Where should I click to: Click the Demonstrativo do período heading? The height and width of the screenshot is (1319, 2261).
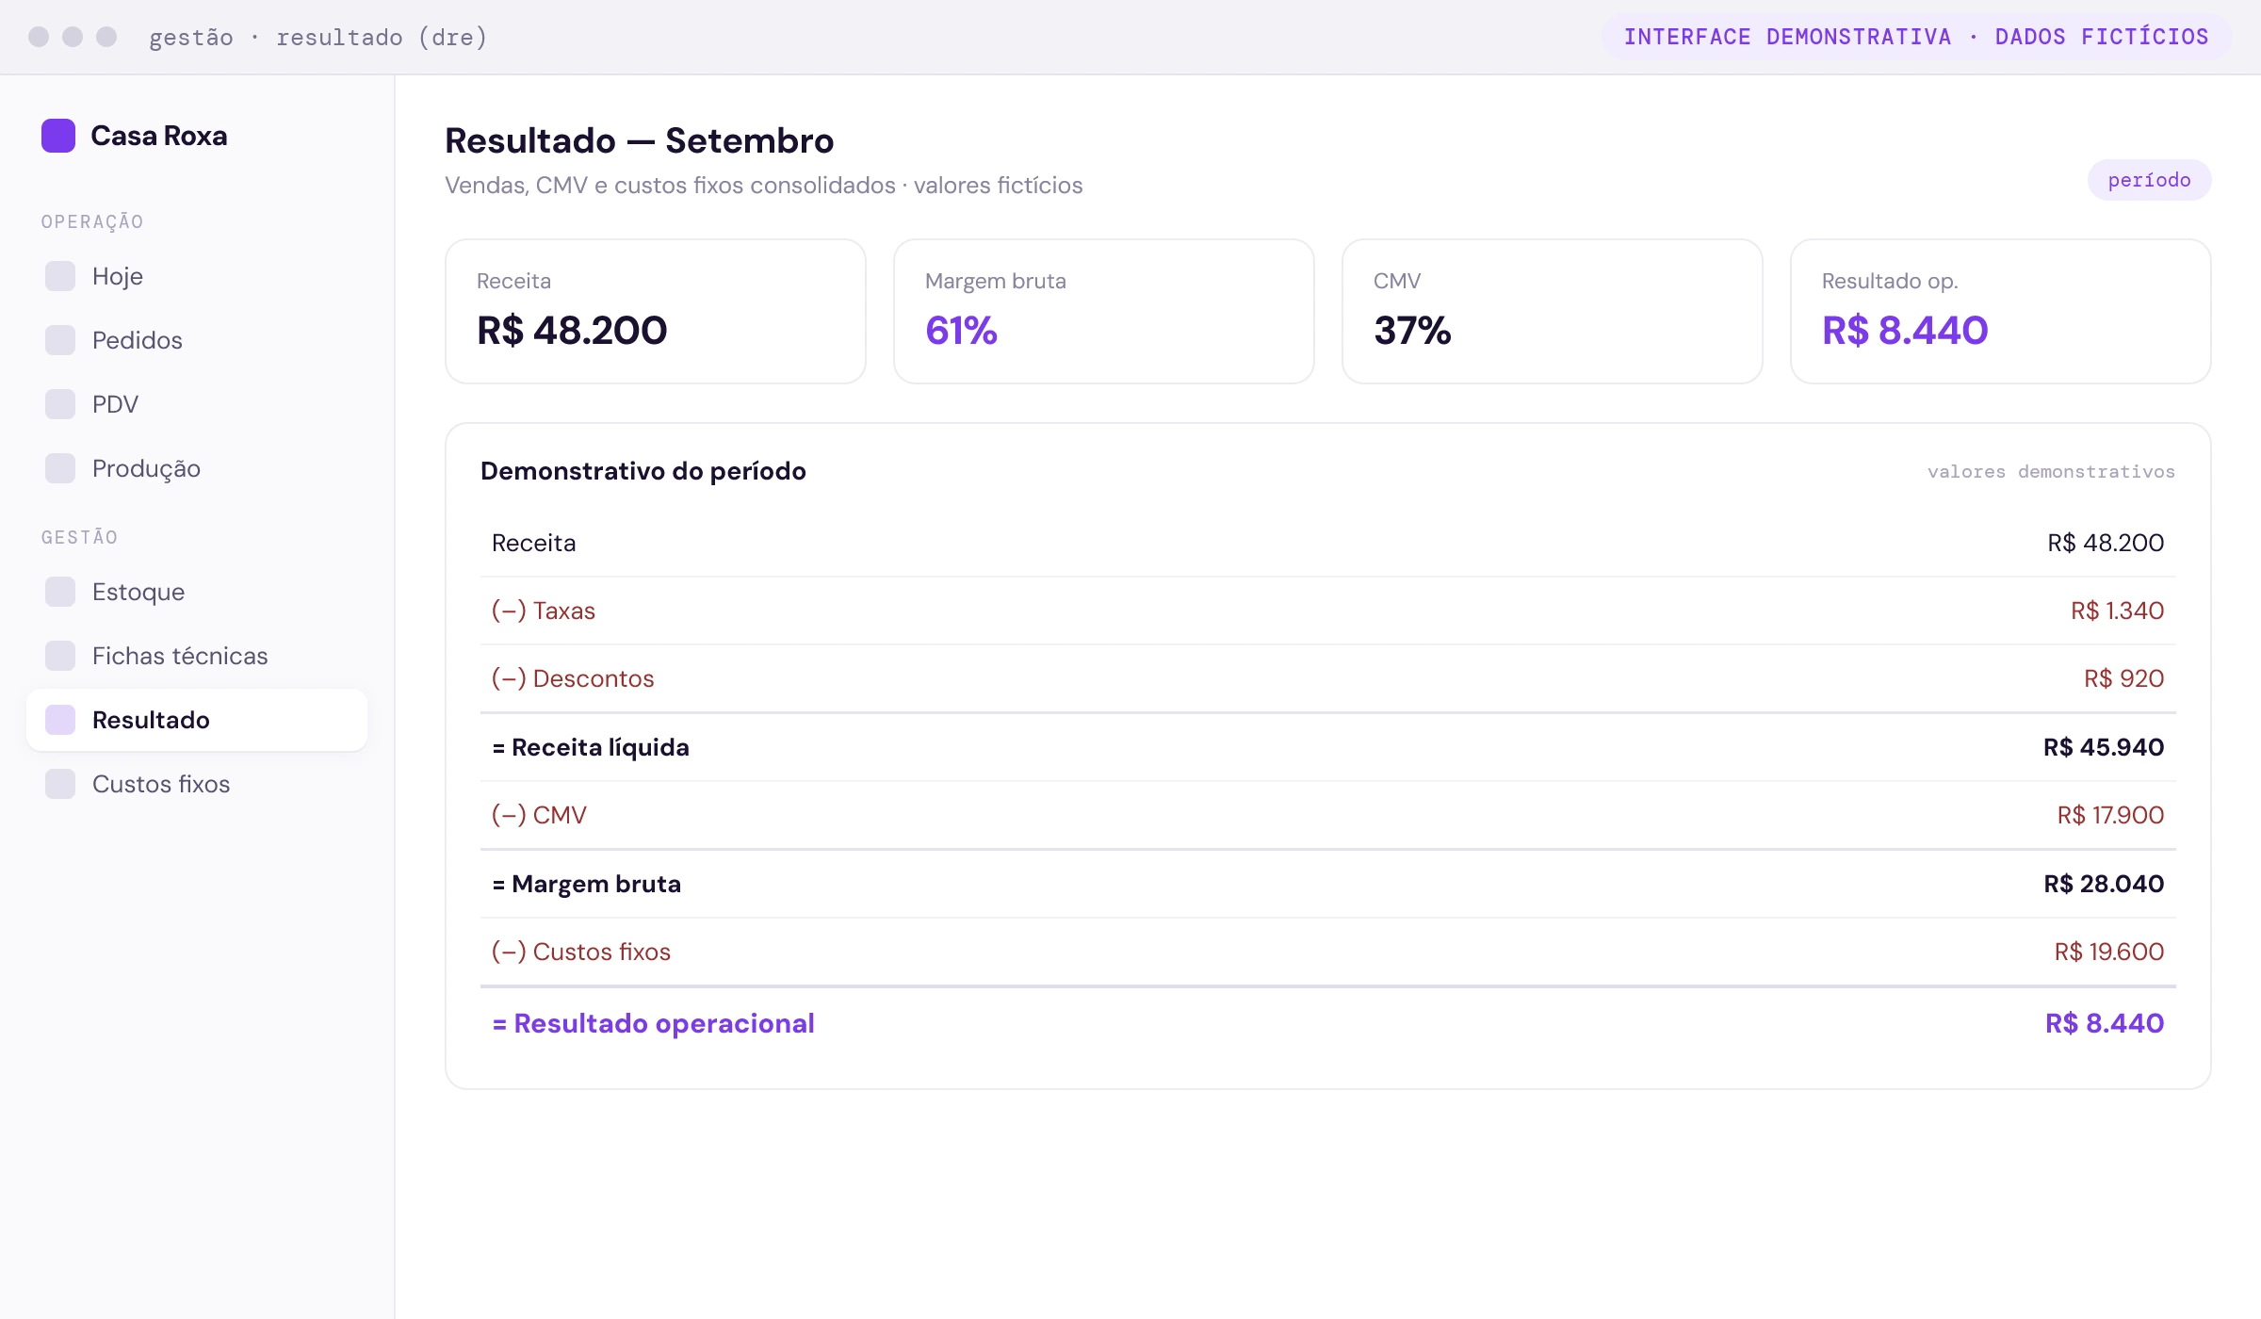pyautogui.click(x=643, y=471)
